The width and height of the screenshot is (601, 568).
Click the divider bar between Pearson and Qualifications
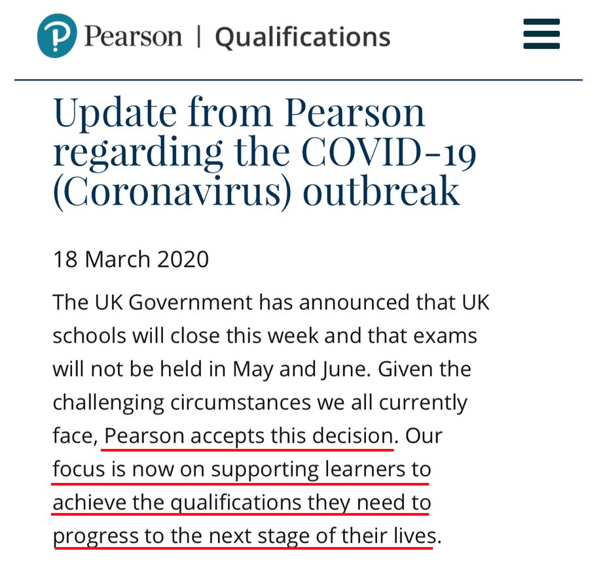[198, 36]
